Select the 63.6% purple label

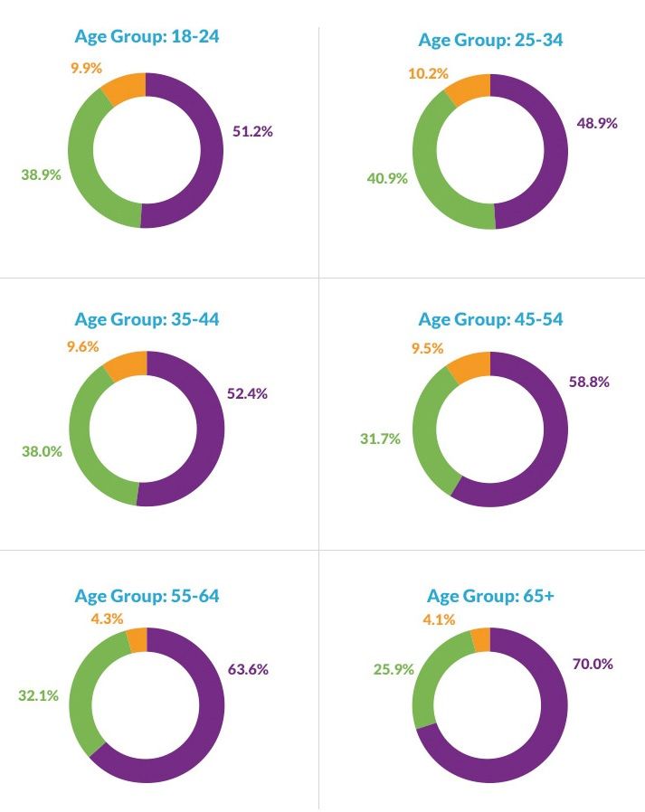click(x=249, y=670)
